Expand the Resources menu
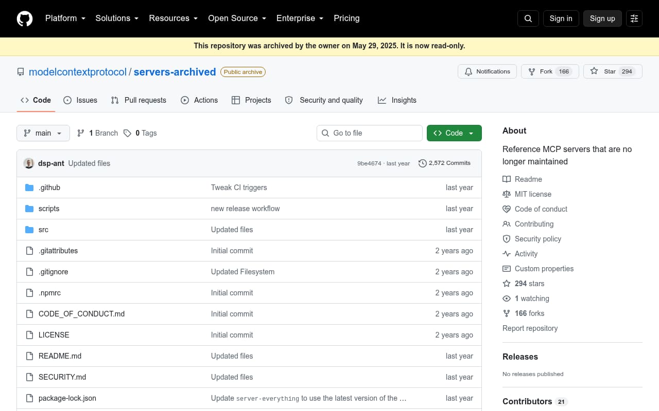This screenshot has height=411, width=659. point(174,18)
